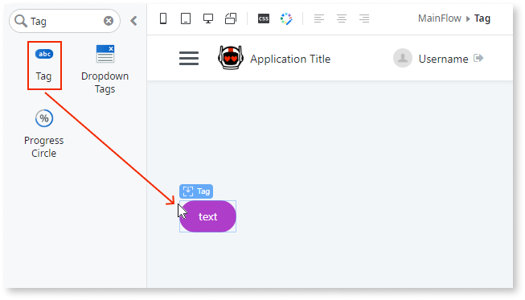Collapse the widget toolbox panel
The width and height of the screenshot is (525, 300).
pos(133,21)
